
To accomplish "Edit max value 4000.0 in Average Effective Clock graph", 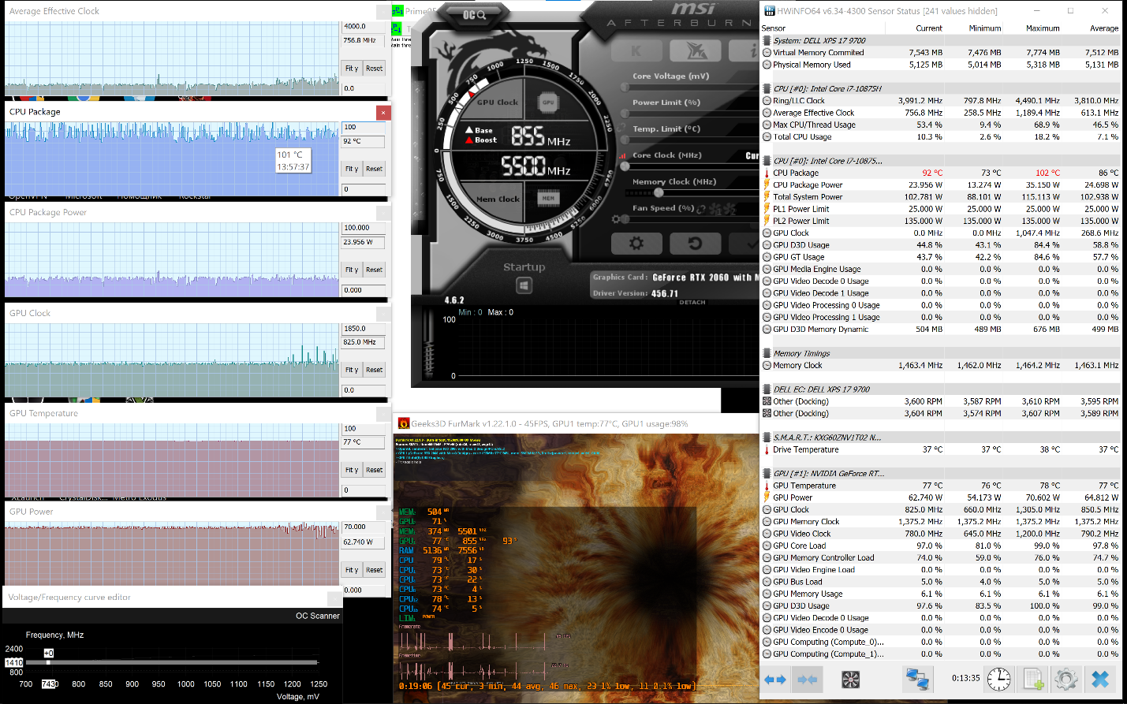I will click(x=364, y=27).
